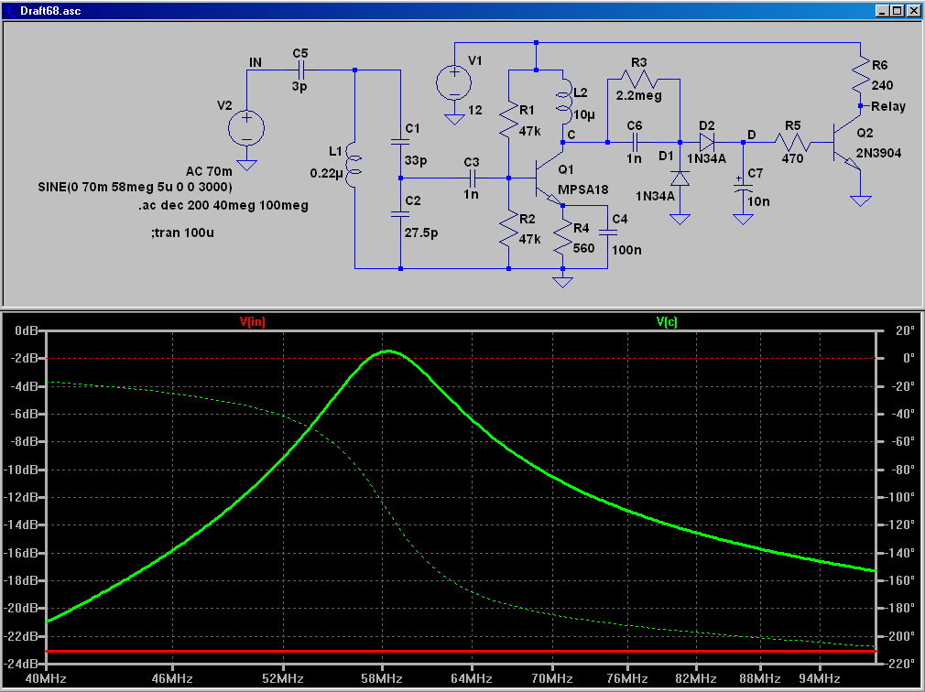Click the green V(c) curve peak
Viewport: 925px width, 692px height.
coord(387,351)
